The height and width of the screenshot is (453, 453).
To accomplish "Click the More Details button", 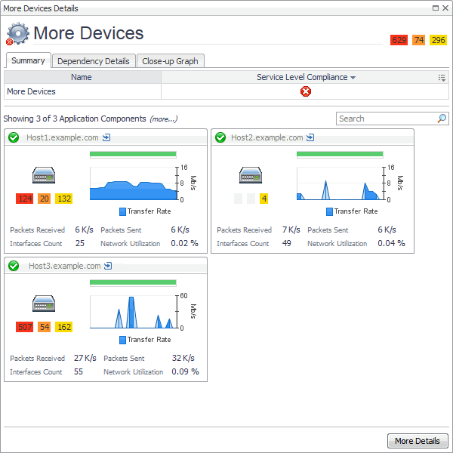I will coord(418,441).
